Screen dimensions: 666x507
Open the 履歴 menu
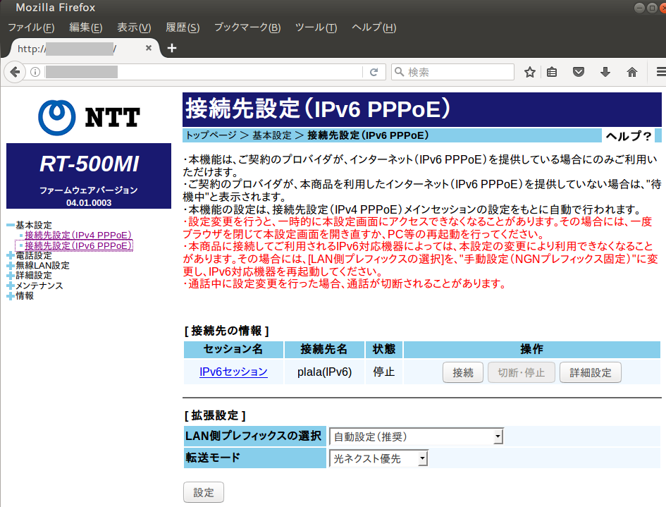183,28
